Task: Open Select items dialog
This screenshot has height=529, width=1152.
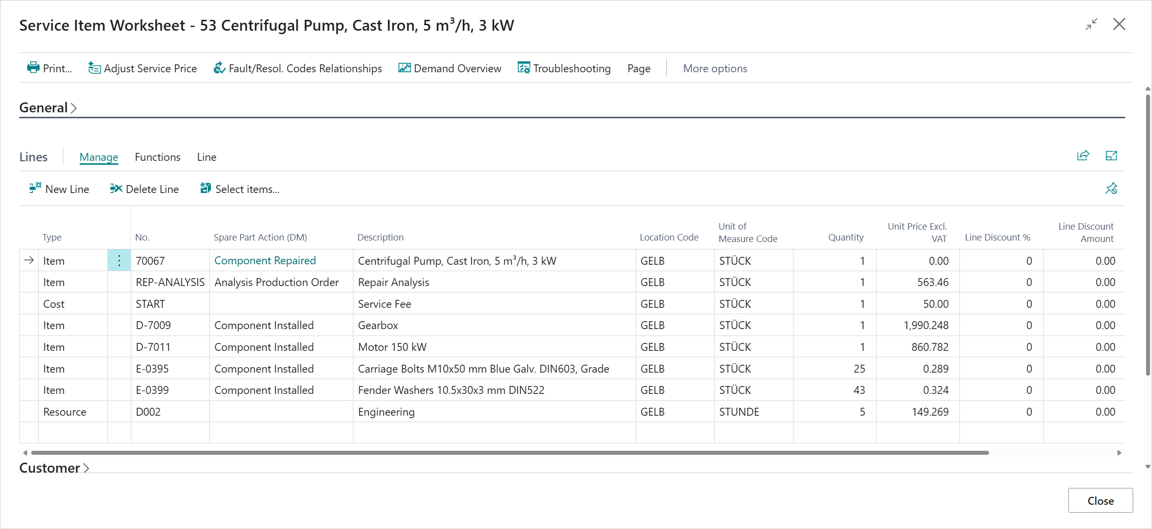Action: [240, 189]
